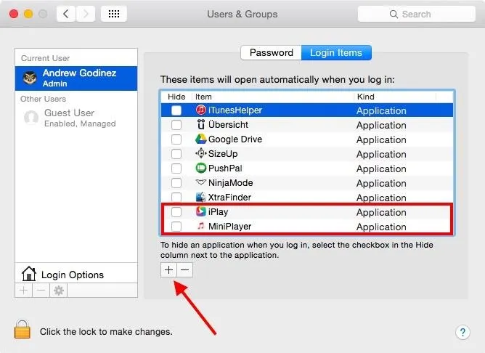Select Guest User in sidebar
The height and width of the screenshot is (353, 485).
click(76, 118)
